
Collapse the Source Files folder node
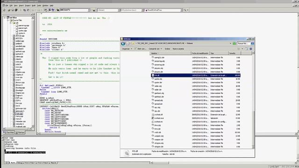pyautogui.click(x=8, y=20)
